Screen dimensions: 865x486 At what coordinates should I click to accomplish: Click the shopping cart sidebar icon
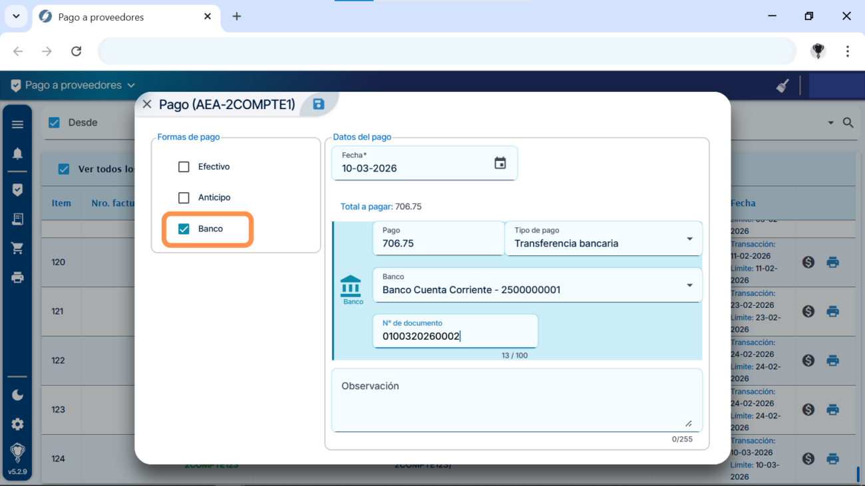[18, 248]
